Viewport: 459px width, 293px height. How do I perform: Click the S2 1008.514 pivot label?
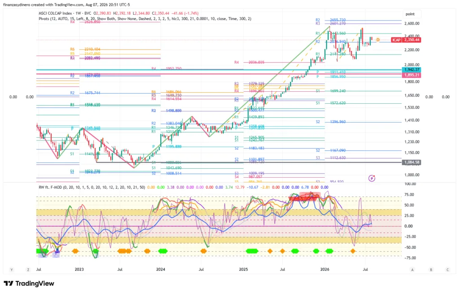coord(167,174)
